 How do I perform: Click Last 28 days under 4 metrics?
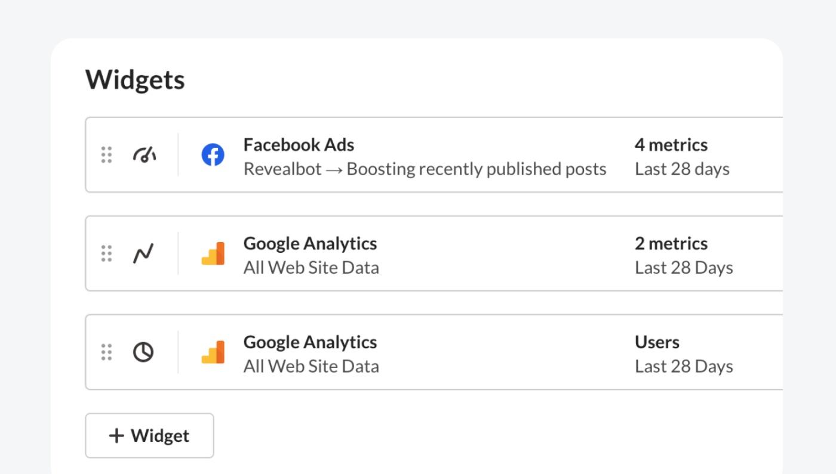pos(682,169)
